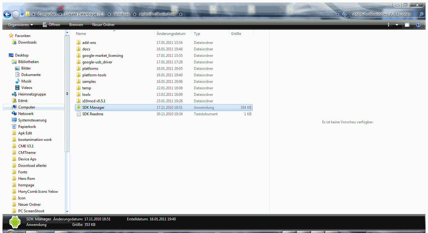Open Favoriten star in navigation pane
This screenshot has width=428, height=233.
pyautogui.click(x=11, y=36)
